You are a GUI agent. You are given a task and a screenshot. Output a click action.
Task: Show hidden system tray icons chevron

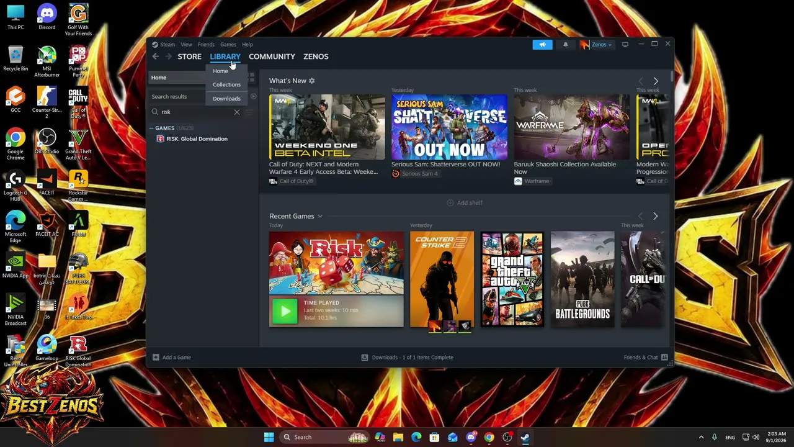click(701, 437)
